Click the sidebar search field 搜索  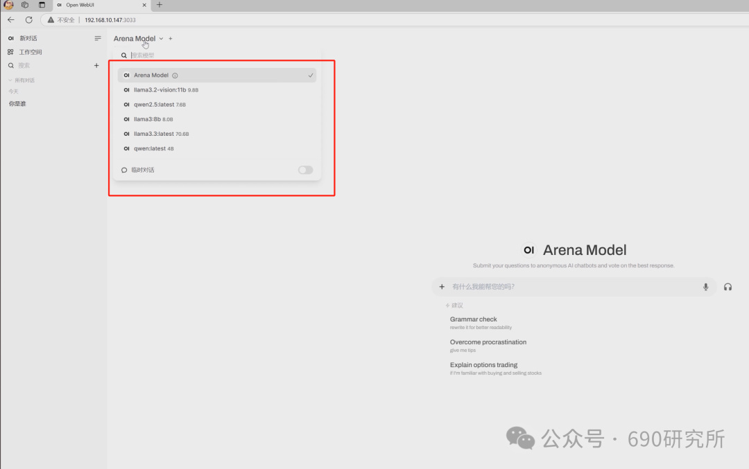coord(24,65)
